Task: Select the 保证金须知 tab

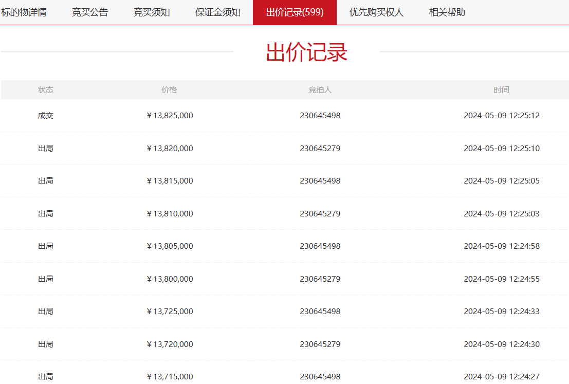Action: [218, 12]
